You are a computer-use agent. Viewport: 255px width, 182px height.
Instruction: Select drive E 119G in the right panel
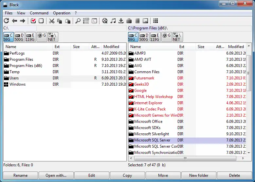click(x=155, y=37)
